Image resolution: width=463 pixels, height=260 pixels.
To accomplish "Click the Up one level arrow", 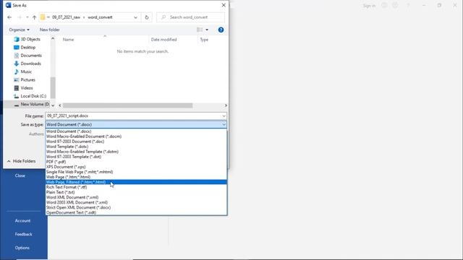I will point(34,17).
